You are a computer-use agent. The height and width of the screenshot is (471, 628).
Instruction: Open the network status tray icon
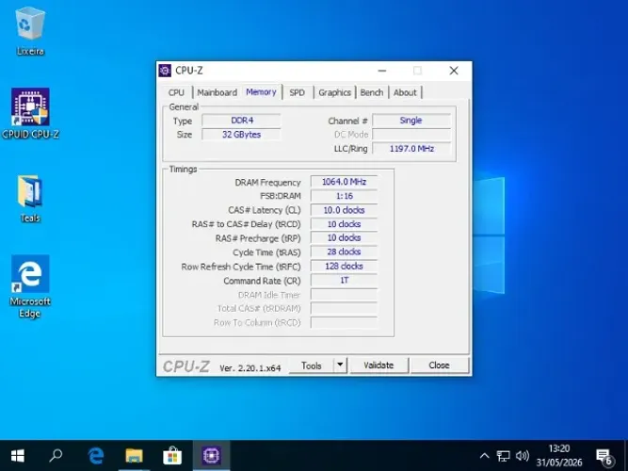pos(503,456)
